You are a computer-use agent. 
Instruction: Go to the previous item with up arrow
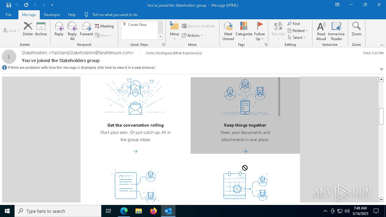click(x=35, y=5)
